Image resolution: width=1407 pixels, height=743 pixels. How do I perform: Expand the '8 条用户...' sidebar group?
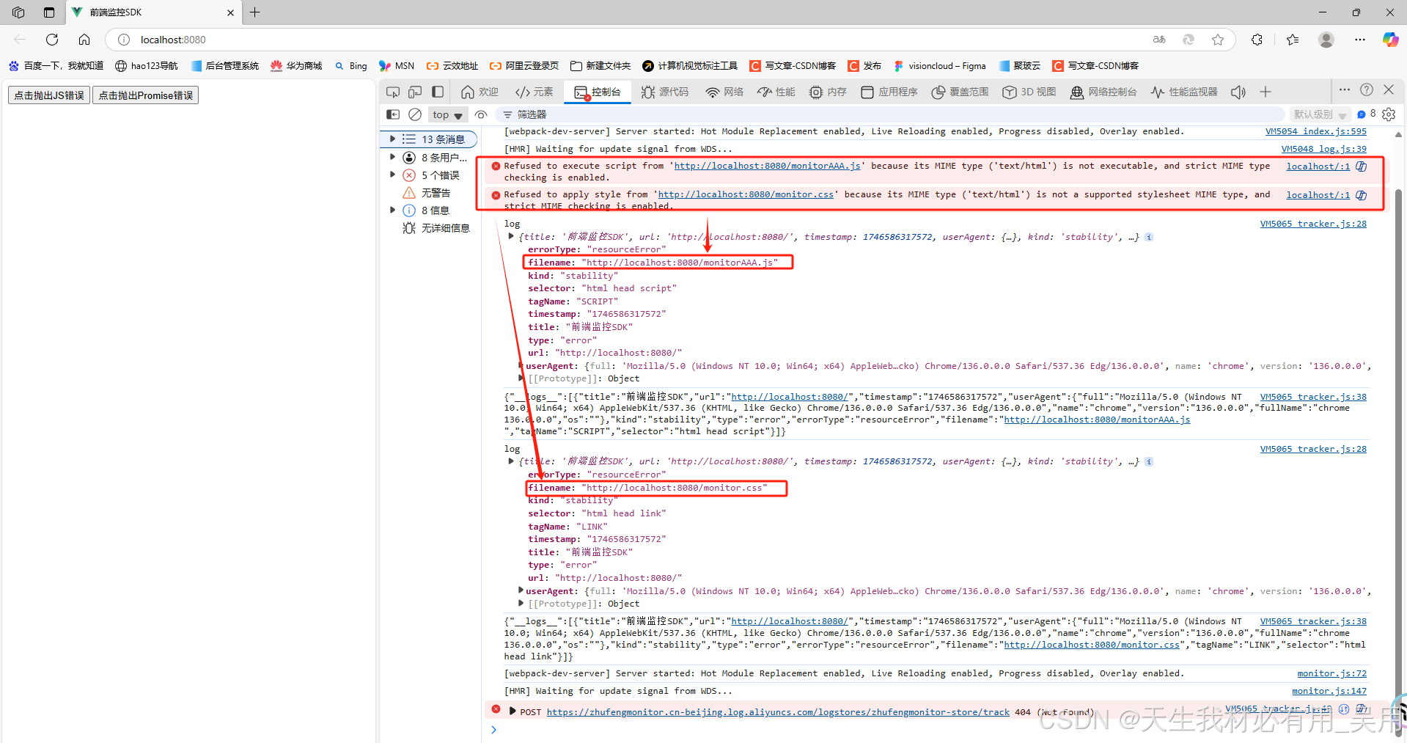click(392, 157)
